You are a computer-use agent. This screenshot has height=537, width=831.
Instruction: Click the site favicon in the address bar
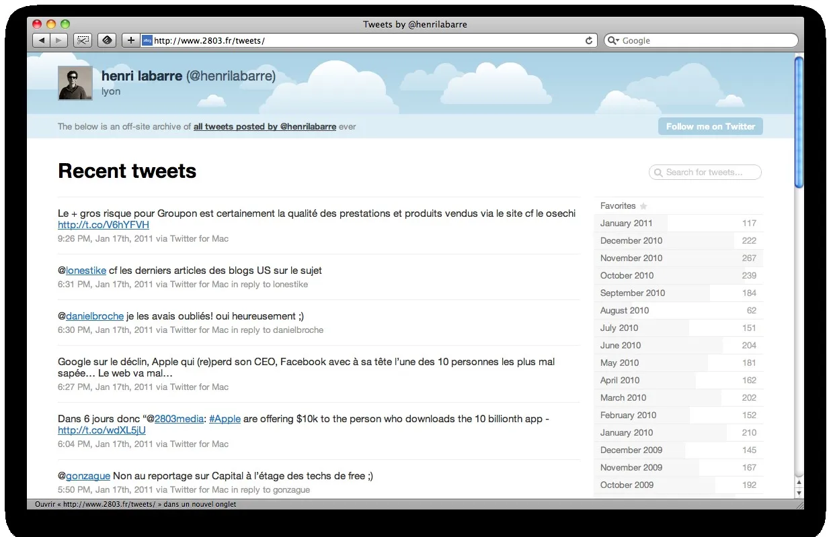pyautogui.click(x=147, y=40)
